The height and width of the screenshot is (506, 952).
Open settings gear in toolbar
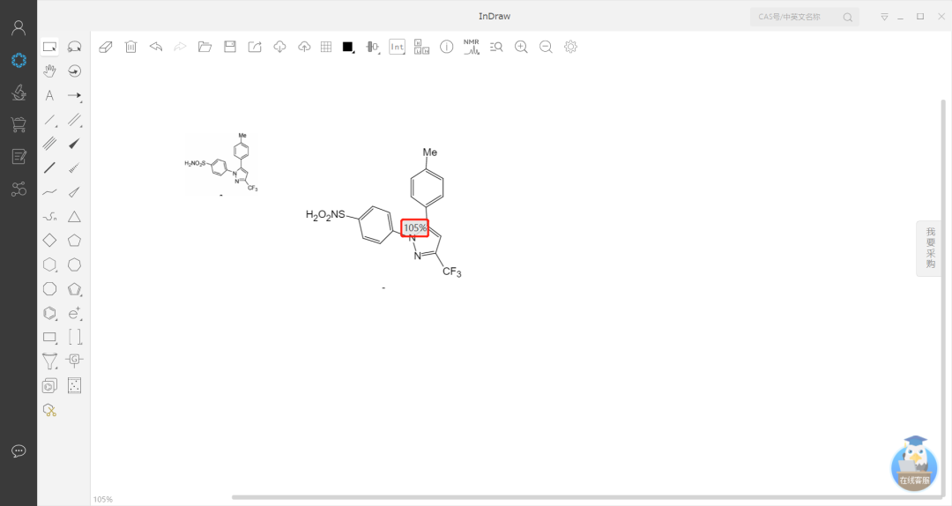(x=570, y=47)
